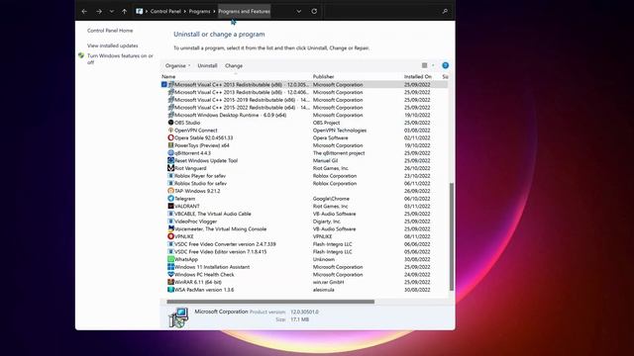
Task: Select VideoProc Vlogger icon
Action: pyautogui.click(x=170, y=222)
